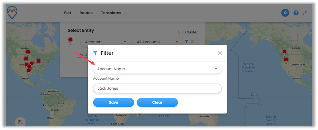318x130 pixels.
Task: Click the red pin icon under Select Entity
Action: click(70, 40)
